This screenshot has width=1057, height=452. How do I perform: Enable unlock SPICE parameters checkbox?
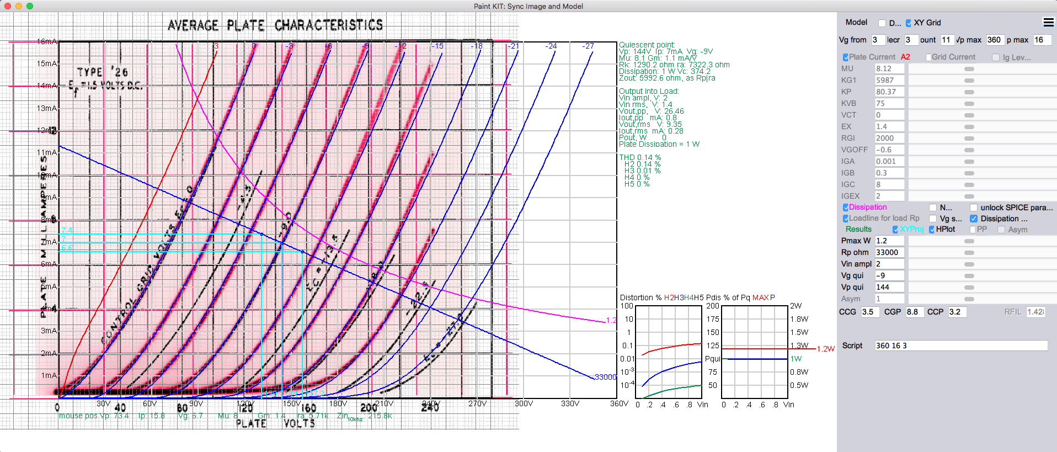click(x=974, y=208)
